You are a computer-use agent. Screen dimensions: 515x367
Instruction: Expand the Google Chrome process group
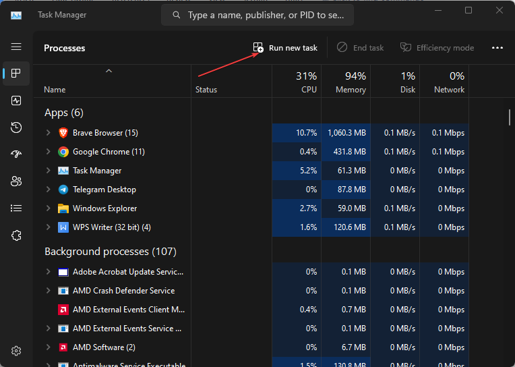48,152
